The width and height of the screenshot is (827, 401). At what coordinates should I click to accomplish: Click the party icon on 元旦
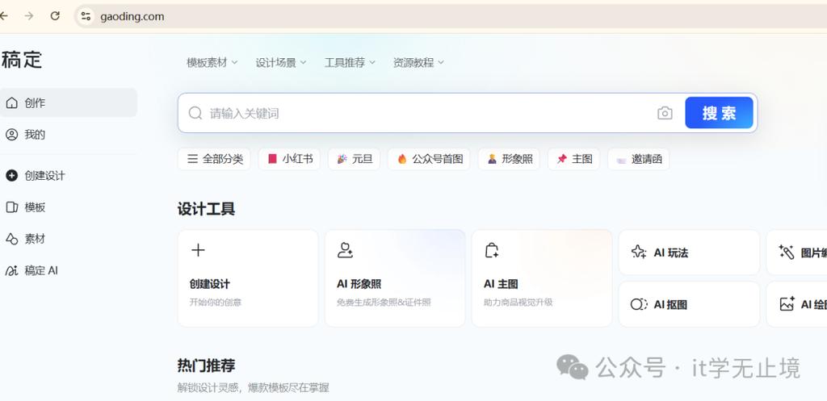click(x=342, y=159)
